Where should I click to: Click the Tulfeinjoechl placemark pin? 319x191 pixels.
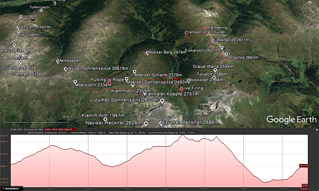click(41, 10)
